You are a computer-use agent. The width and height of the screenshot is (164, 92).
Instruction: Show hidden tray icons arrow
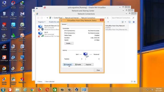[x=144, y=90]
